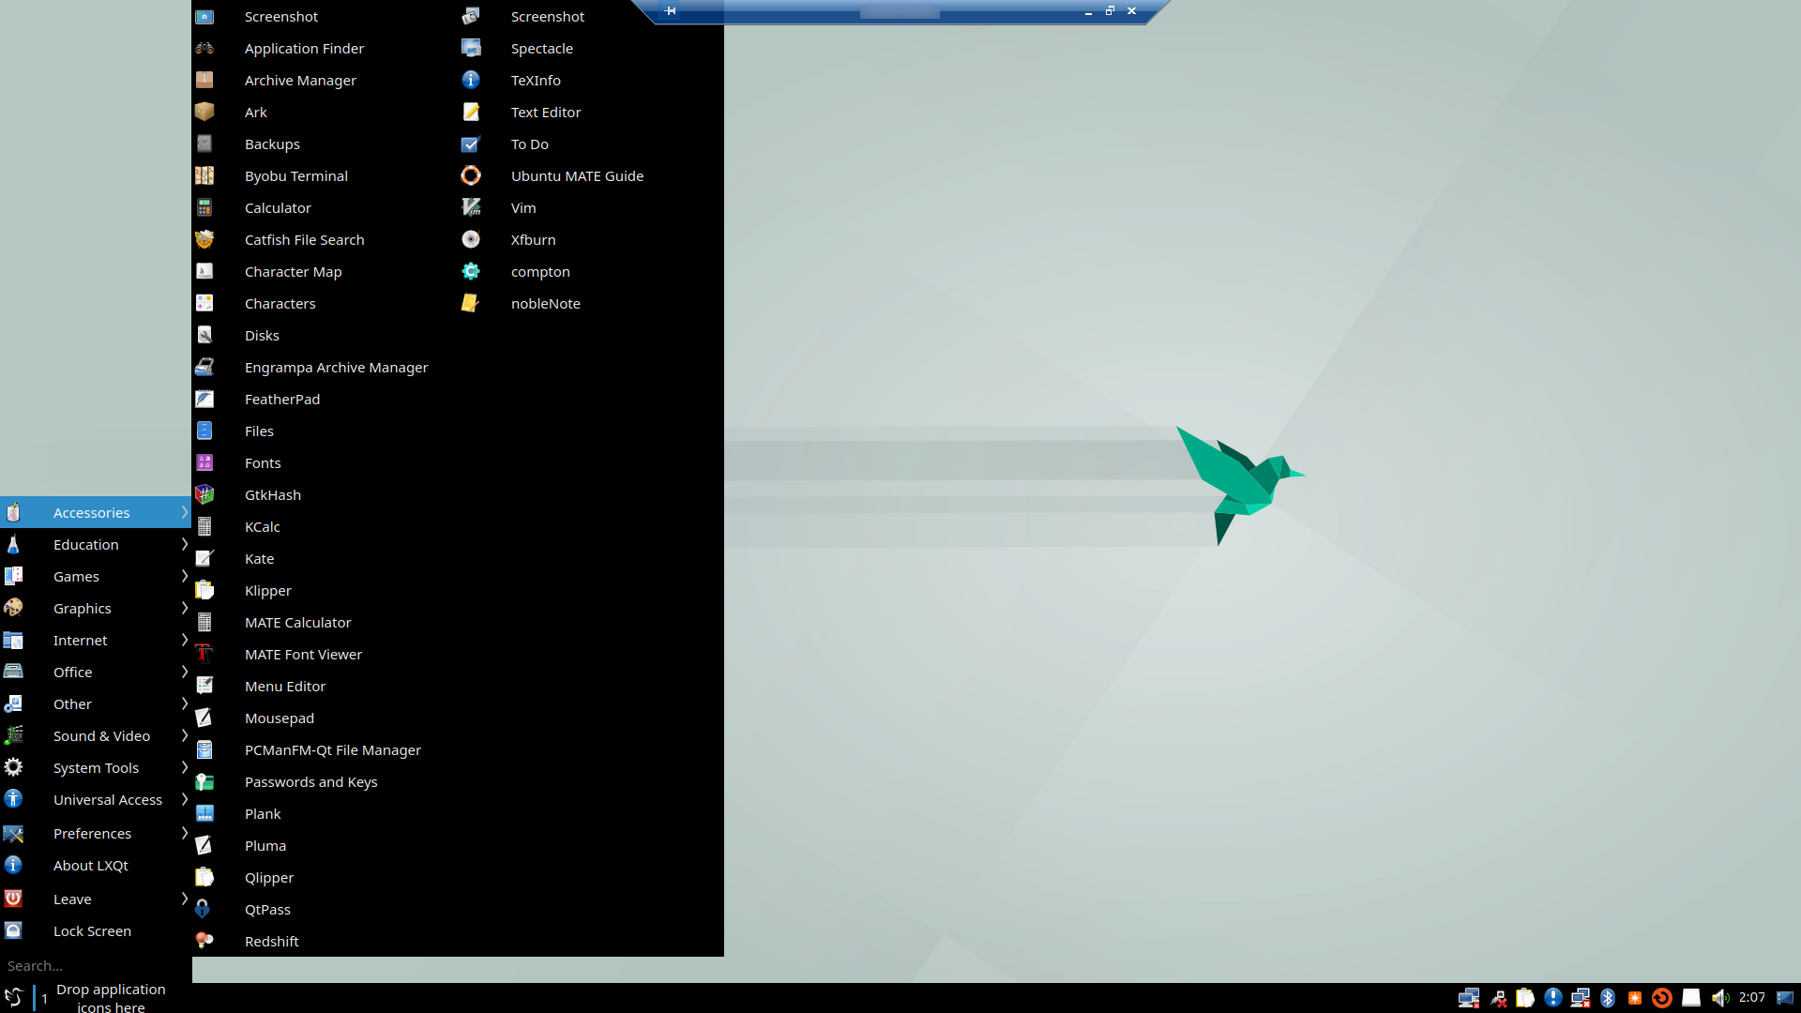The width and height of the screenshot is (1801, 1013).
Task: Click the Calculator app icon
Action: click(x=204, y=208)
